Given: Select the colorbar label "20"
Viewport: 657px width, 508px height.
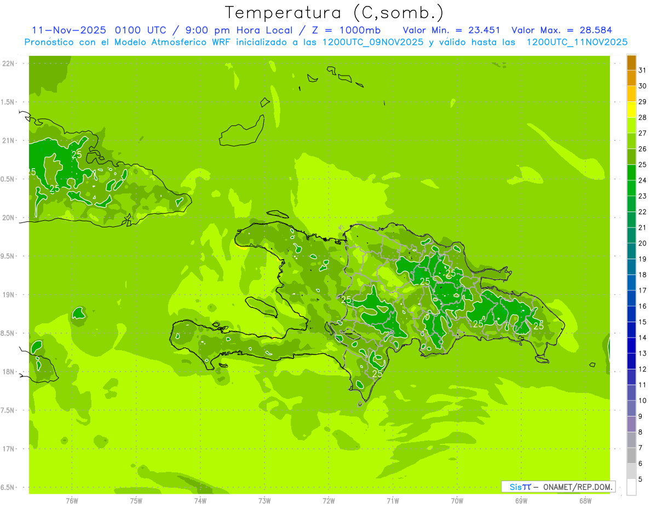Looking at the screenshot, I should tap(642, 243).
